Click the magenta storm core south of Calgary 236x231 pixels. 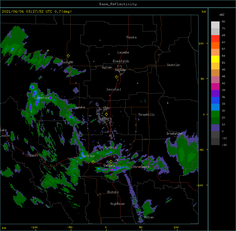pos(112,170)
